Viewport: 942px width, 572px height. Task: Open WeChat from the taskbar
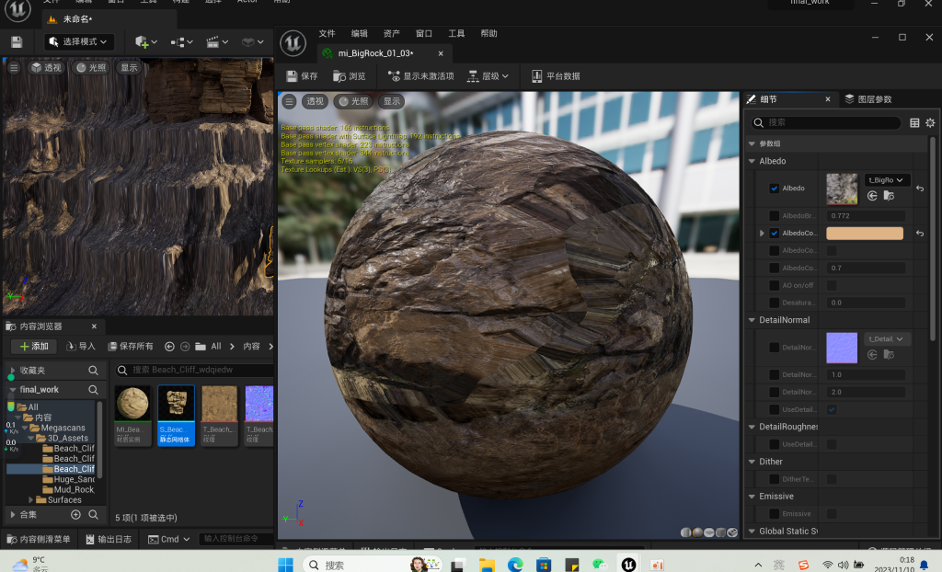pyautogui.click(x=600, y=565)
